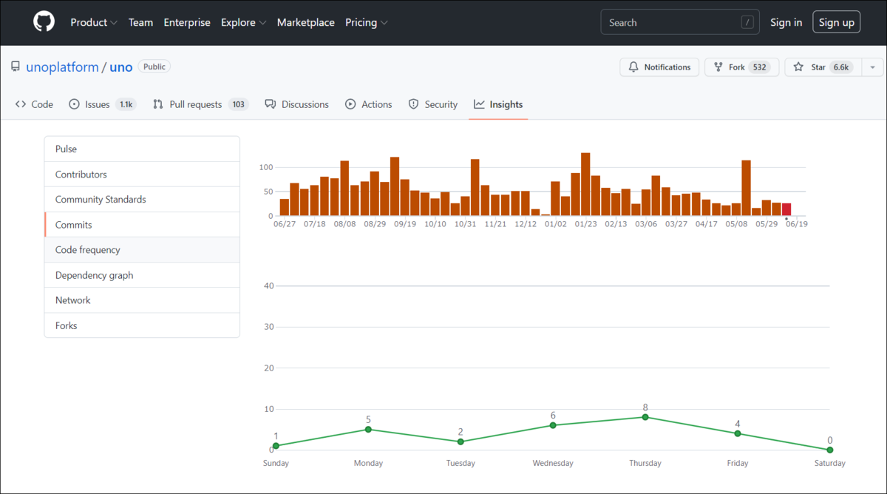Screen dimensions: 887x494
Task: Expand the Pricing dropdown menu
Action: [367, 22]
